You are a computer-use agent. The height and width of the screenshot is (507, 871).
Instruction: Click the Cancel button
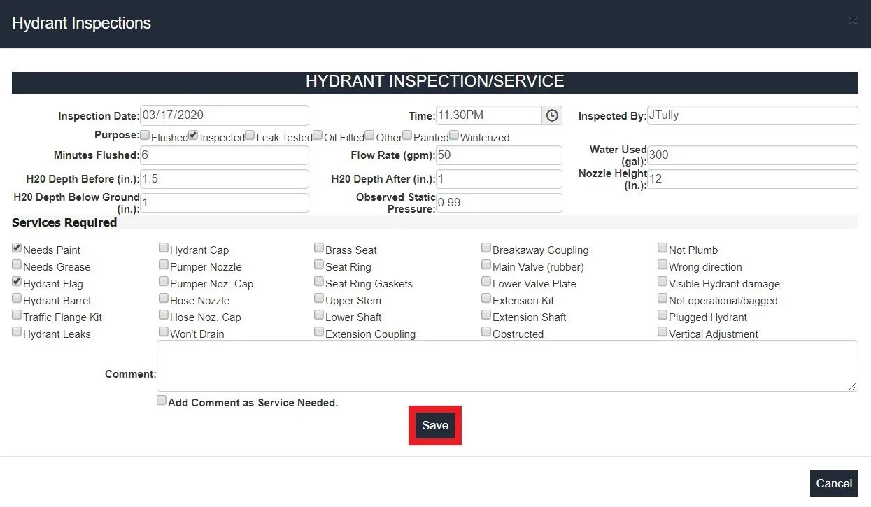click(834, 483)
